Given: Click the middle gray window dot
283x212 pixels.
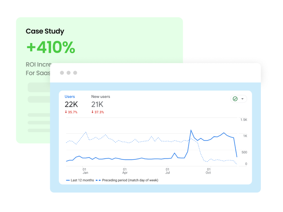Looking at the screenshot, I should 69,73.
